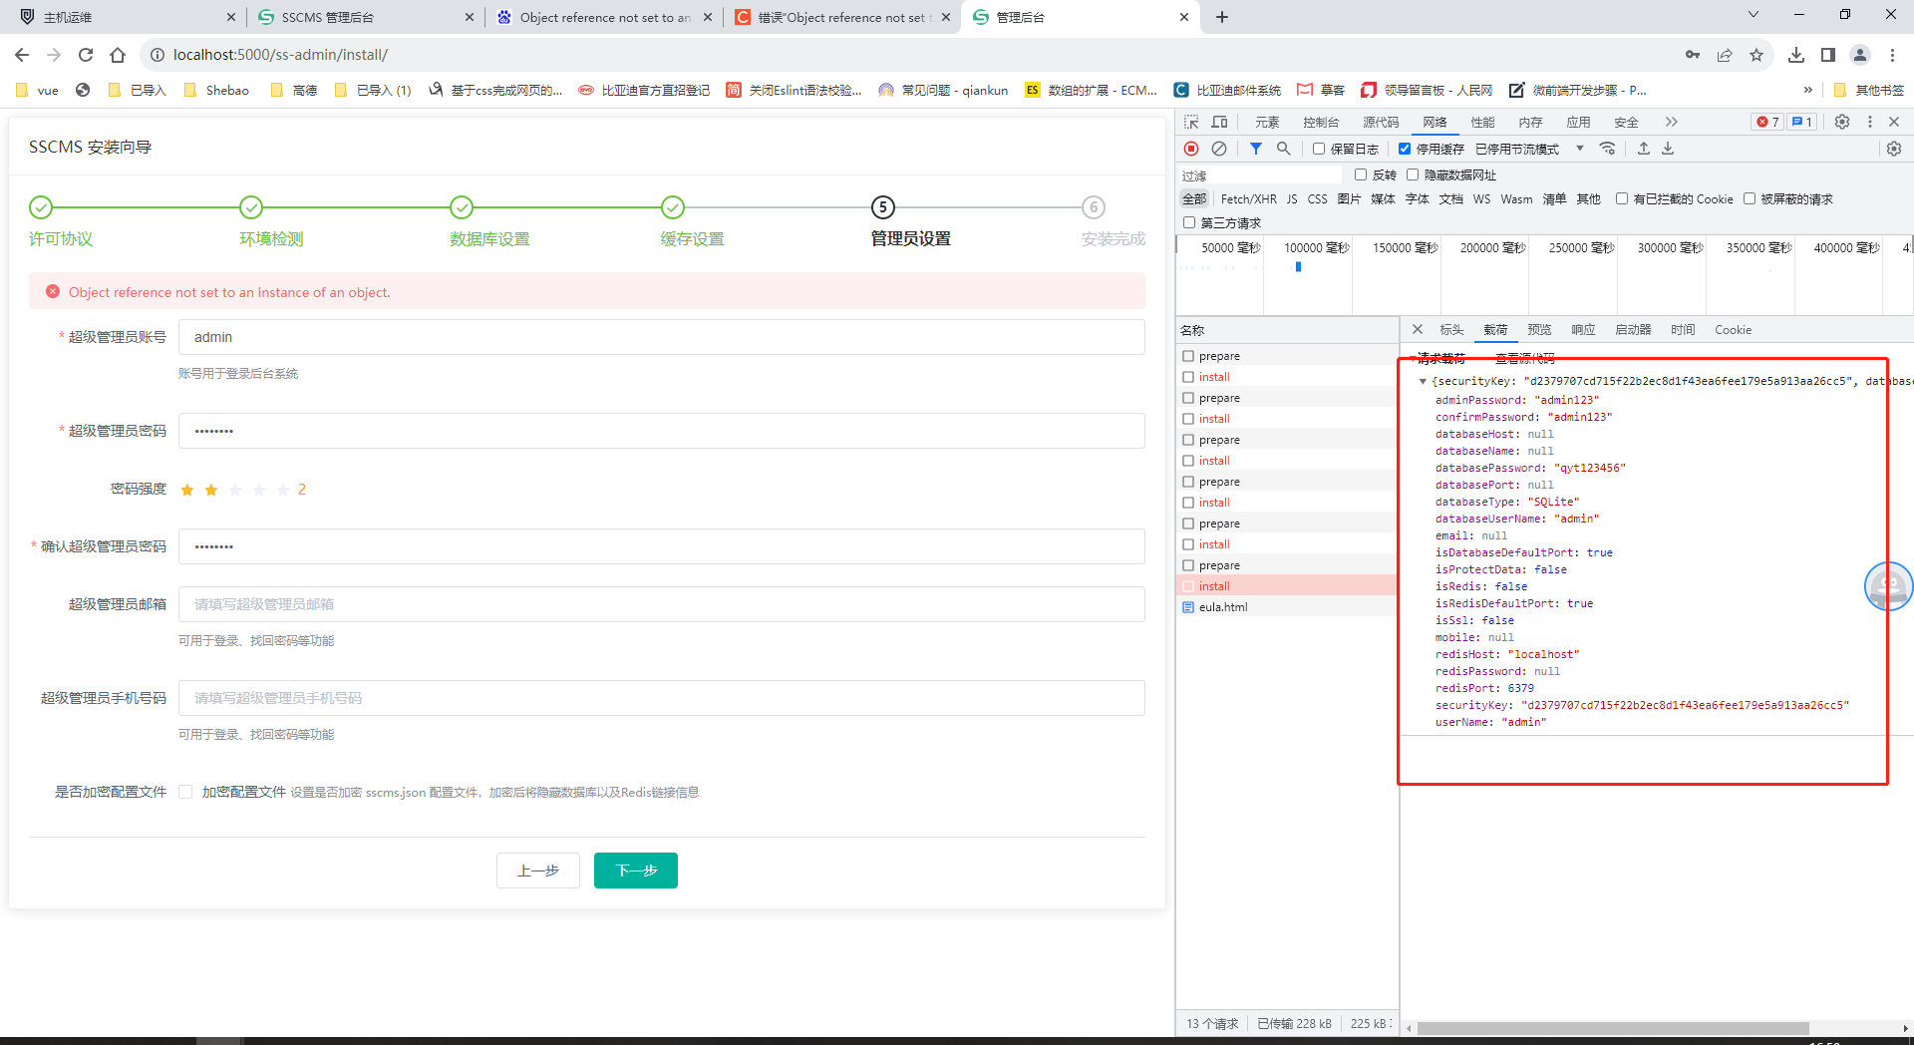Open the throttling mode dropdown
The image size is (1914, 1045).
click(x=1580, y=149)
